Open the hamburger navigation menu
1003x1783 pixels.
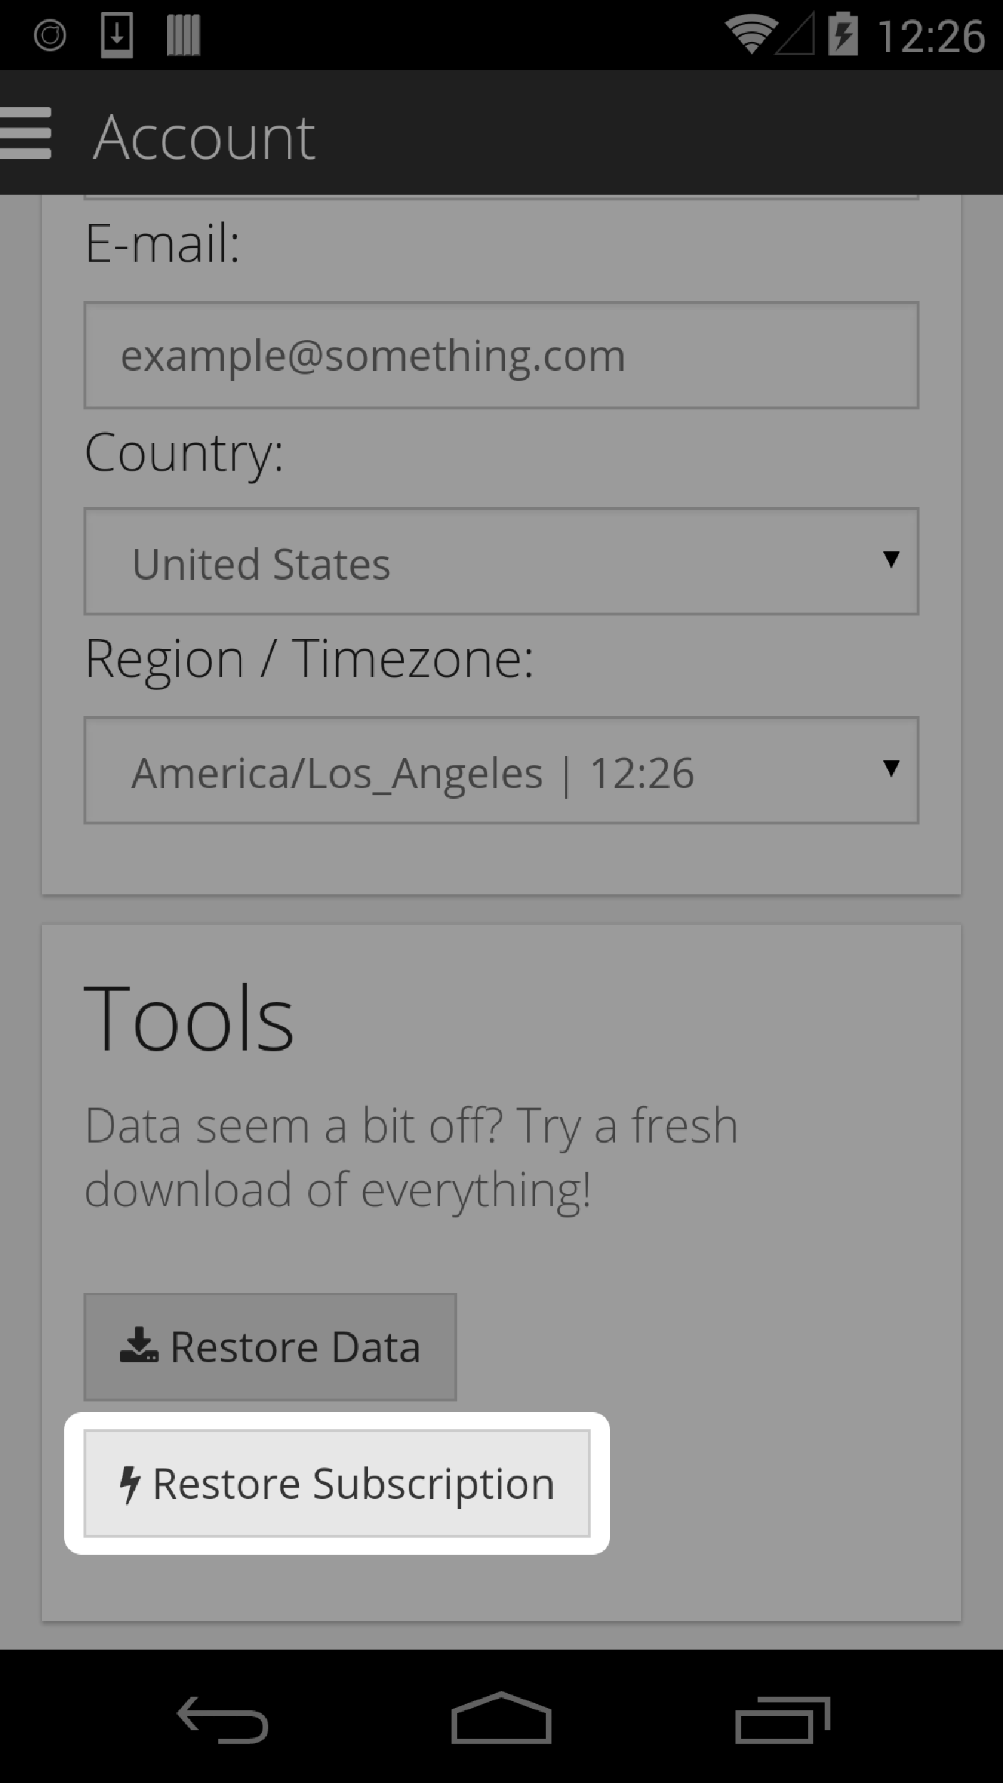point(26,133)
